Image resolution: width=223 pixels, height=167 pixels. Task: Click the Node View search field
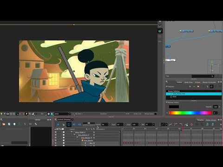click(203, 76)
